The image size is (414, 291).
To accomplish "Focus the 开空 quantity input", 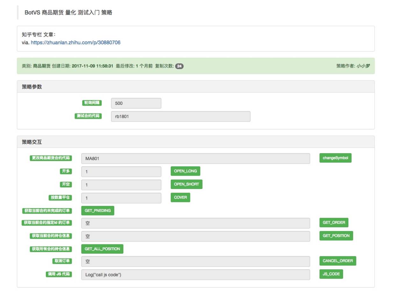I will click(x=121, y=185).
